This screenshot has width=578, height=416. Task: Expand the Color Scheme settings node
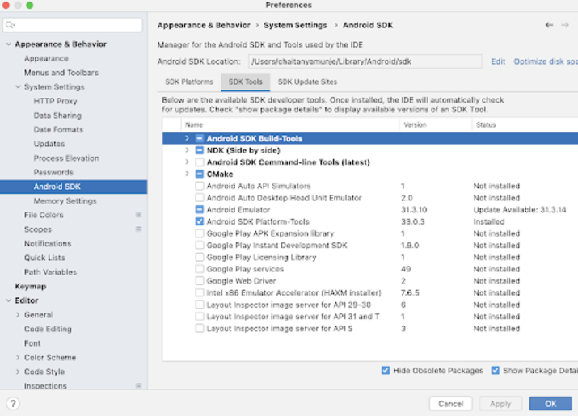pyautogui.click(x=19, y=358)
